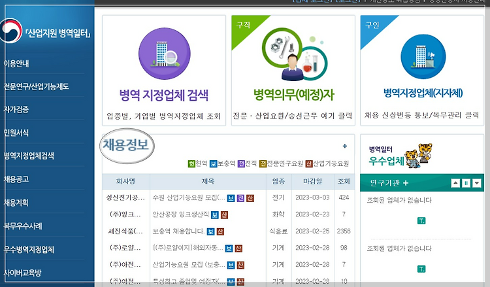Click the down arrow in 연구기관 bar

[476, 183]
